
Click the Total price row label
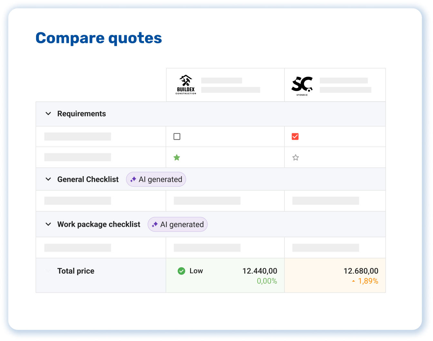coord(76,271)
